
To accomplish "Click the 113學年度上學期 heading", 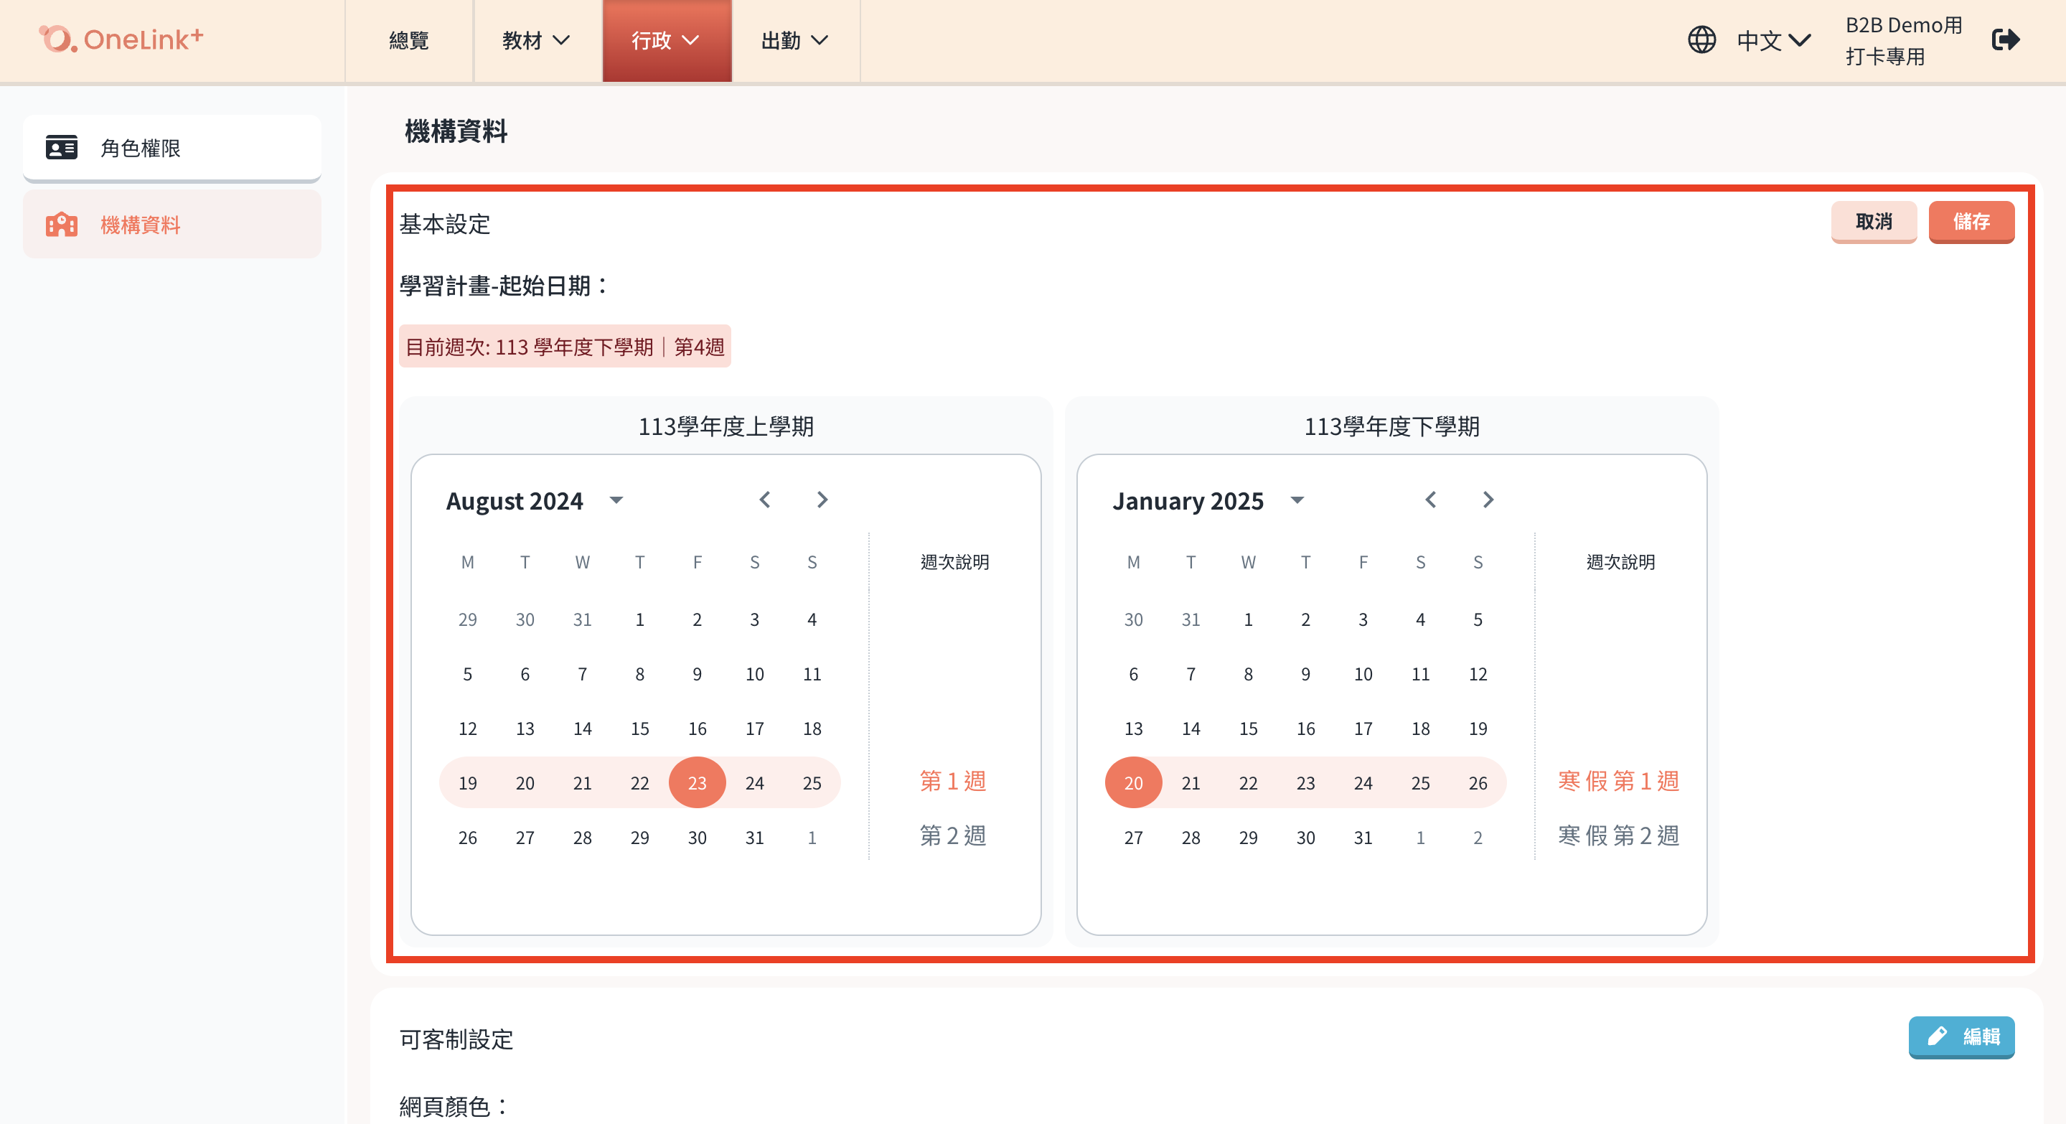I will [x=726, y=426].
